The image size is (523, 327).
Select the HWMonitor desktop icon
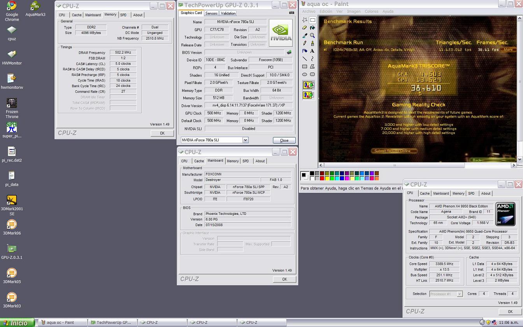pos(12,57)
